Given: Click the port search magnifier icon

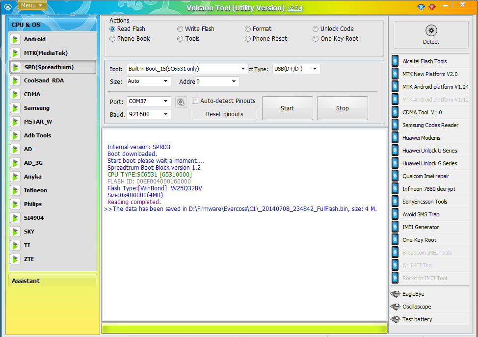Looking at the screenshot, I should 181,102.
